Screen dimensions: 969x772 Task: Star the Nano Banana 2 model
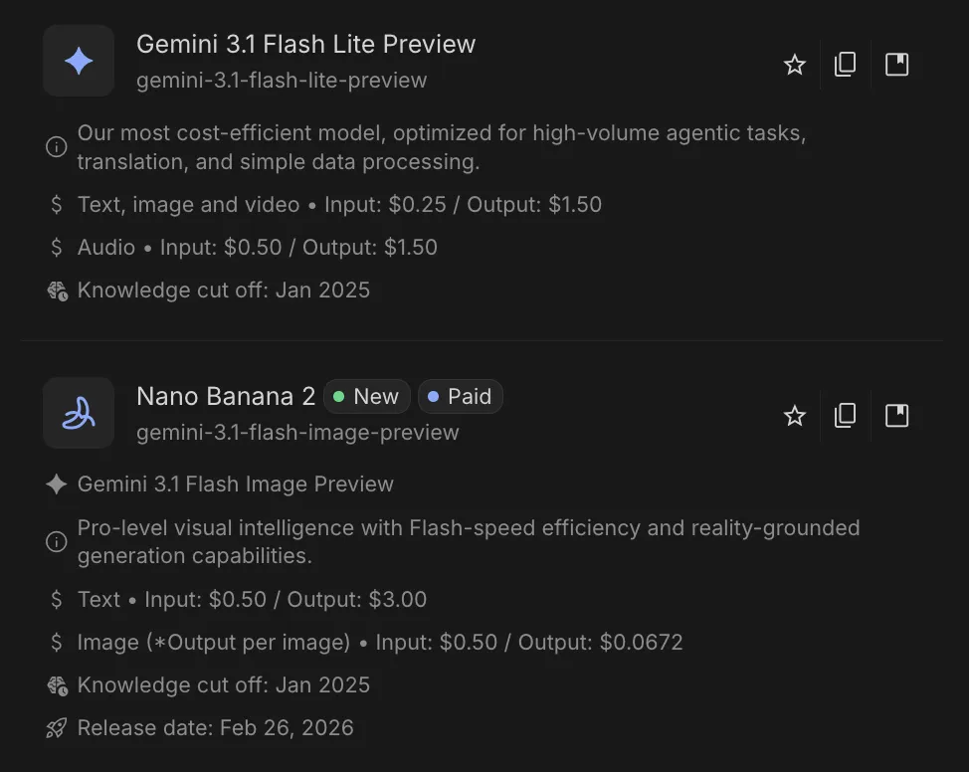794,416
